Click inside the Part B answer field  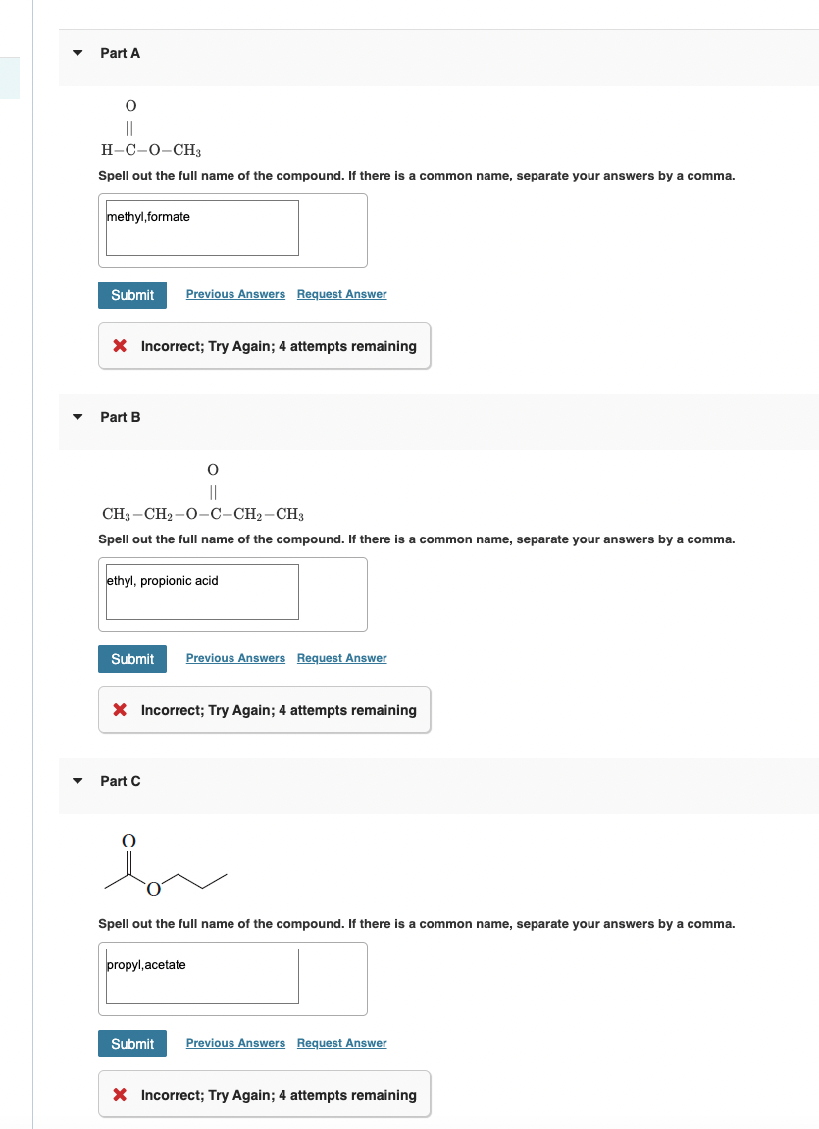pos(200,591)
